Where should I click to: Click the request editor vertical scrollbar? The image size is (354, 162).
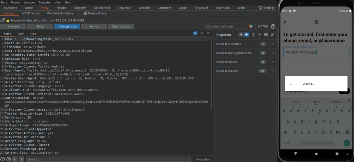[212, 74]
